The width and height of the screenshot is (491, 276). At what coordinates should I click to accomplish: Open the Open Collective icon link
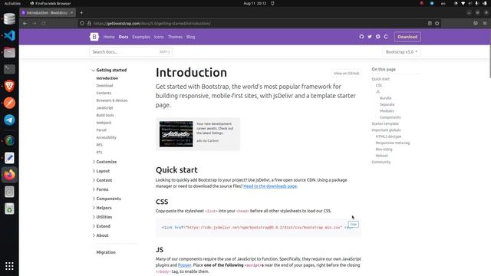click(386, 37)
